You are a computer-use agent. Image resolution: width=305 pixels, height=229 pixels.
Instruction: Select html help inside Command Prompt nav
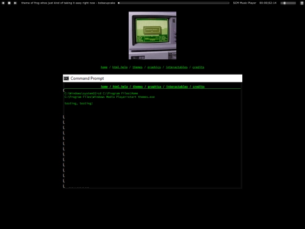click(120, 87)
